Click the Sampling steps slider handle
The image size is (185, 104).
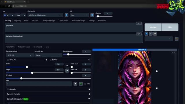coord(68,54)
